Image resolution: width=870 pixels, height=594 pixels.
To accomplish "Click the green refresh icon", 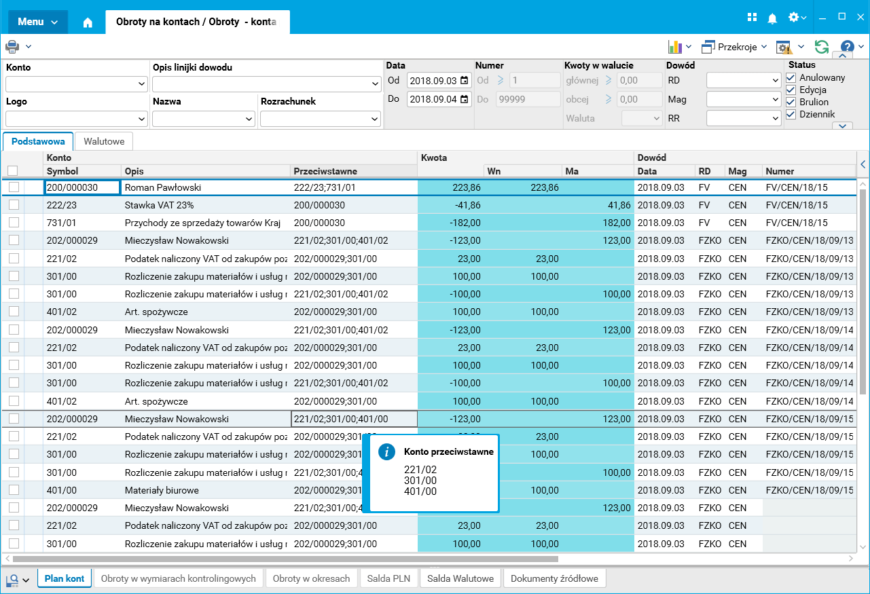I will [822, 47].
